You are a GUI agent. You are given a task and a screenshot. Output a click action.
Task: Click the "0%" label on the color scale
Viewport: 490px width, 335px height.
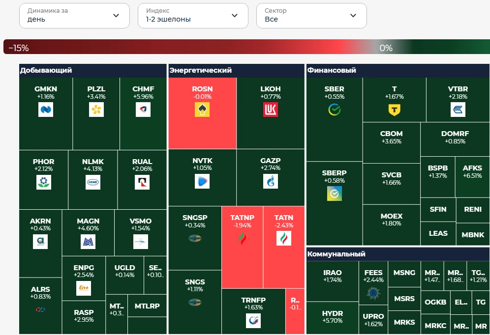click(386, 48)
